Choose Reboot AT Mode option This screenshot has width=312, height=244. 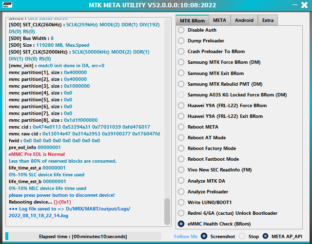pos(181,138)
